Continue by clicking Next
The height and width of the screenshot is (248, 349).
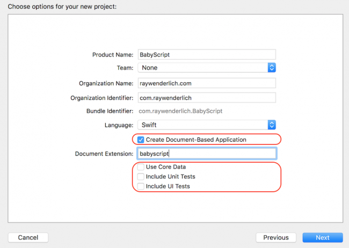322,237
